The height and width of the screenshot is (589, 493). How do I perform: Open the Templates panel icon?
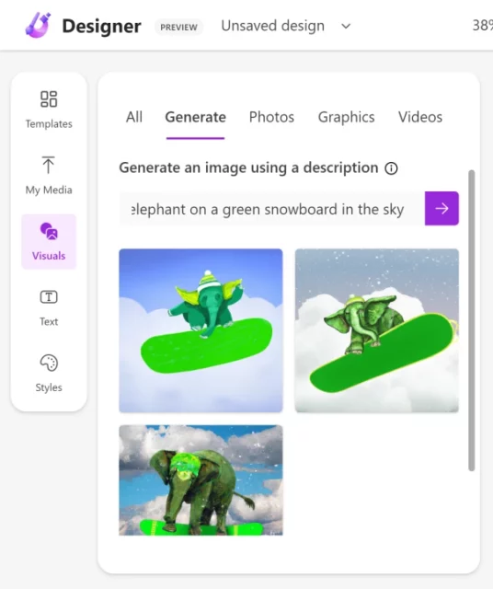point(49,99)
